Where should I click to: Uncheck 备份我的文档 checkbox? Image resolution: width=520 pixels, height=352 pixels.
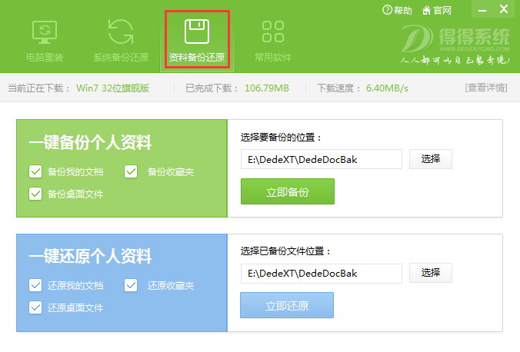tap(35, 171)
